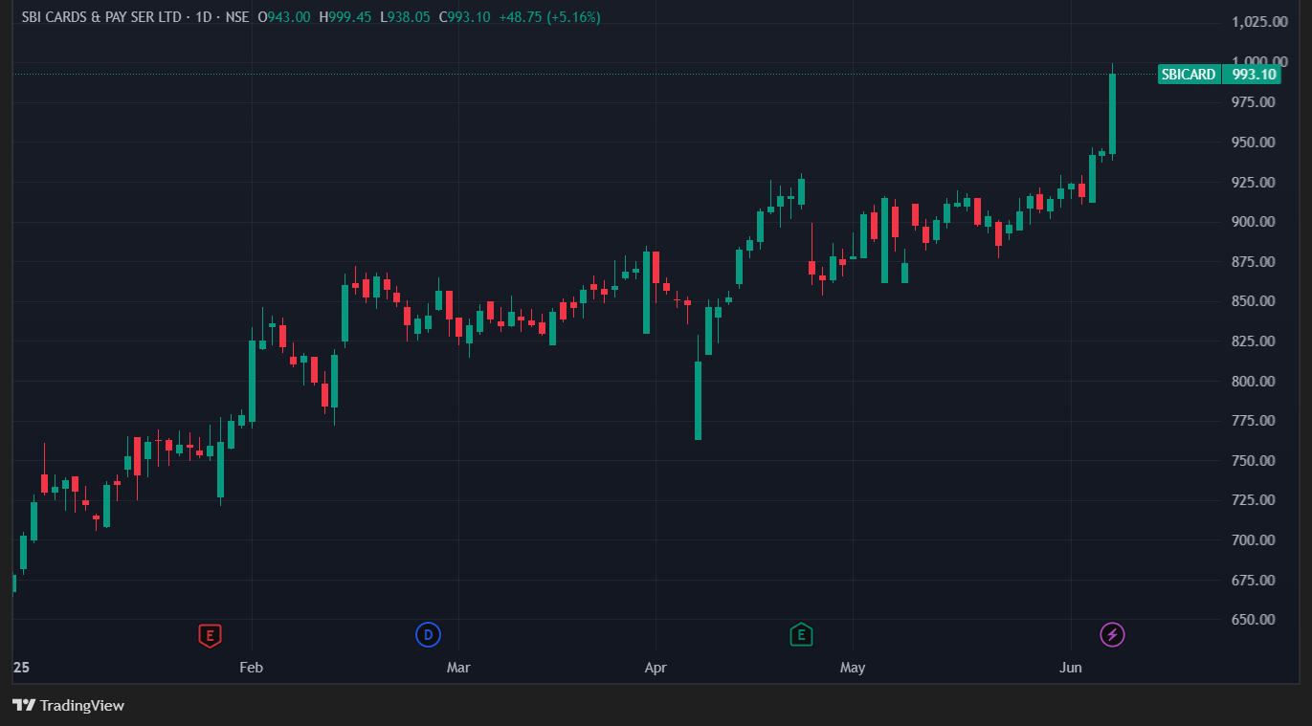
Task: Click the 800.00 level on price scale
Action: coord(1253,381)
